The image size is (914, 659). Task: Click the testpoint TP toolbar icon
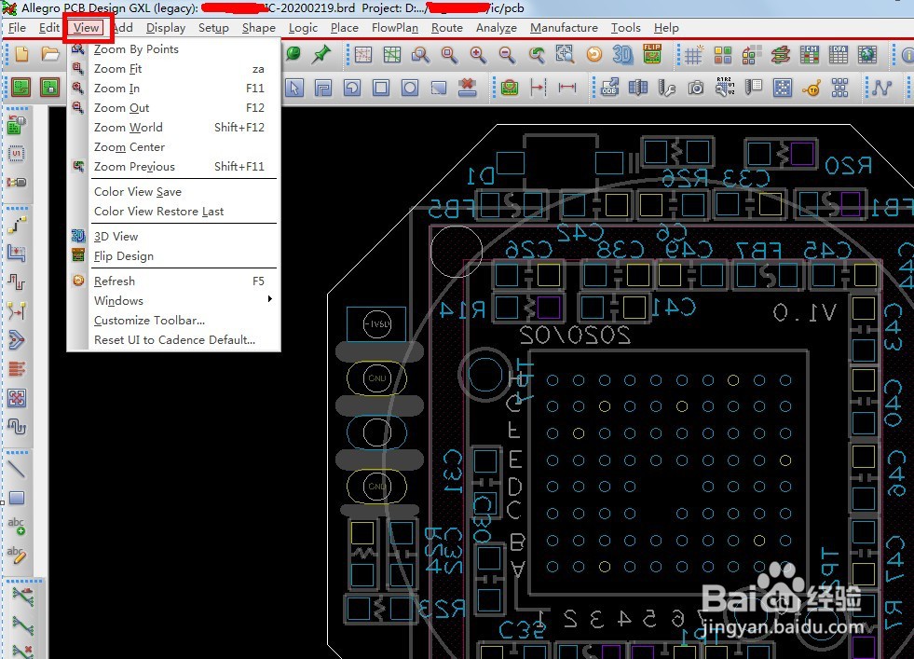[x=812, y=88]
